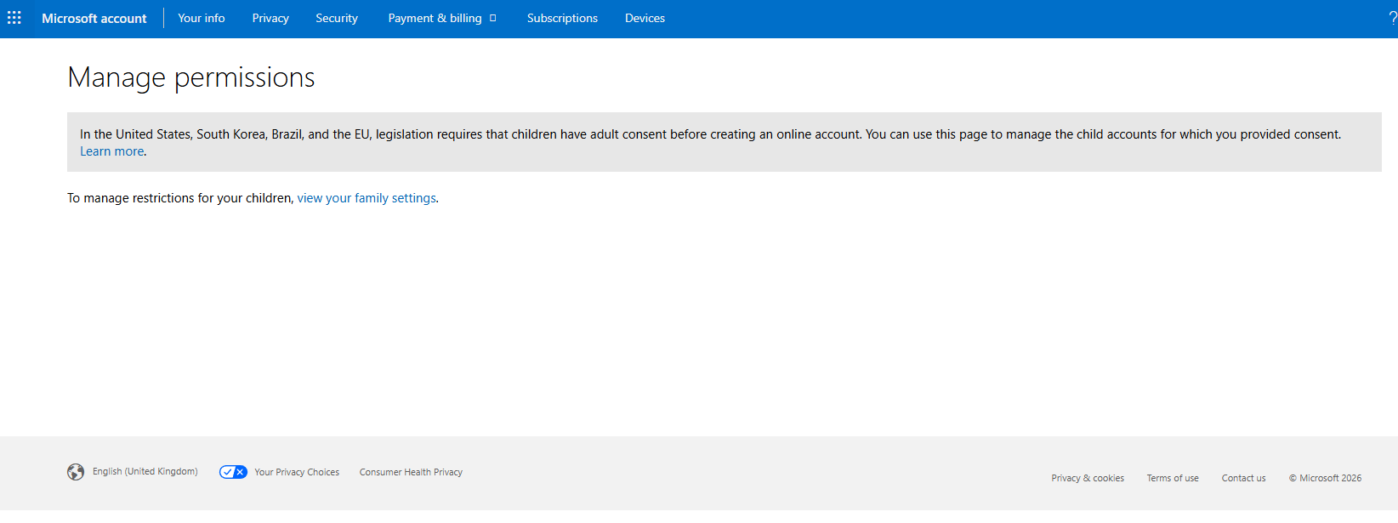Expand the Payment & billing menu

442,18
